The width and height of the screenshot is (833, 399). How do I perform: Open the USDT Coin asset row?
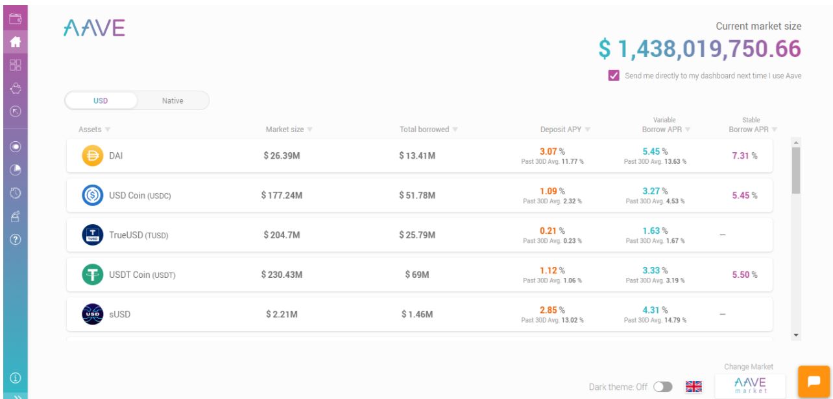pyautogui.click(x=419, y=275)
